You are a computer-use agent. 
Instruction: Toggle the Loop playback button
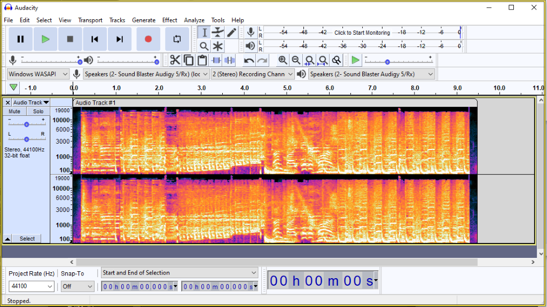coord(177,39)
